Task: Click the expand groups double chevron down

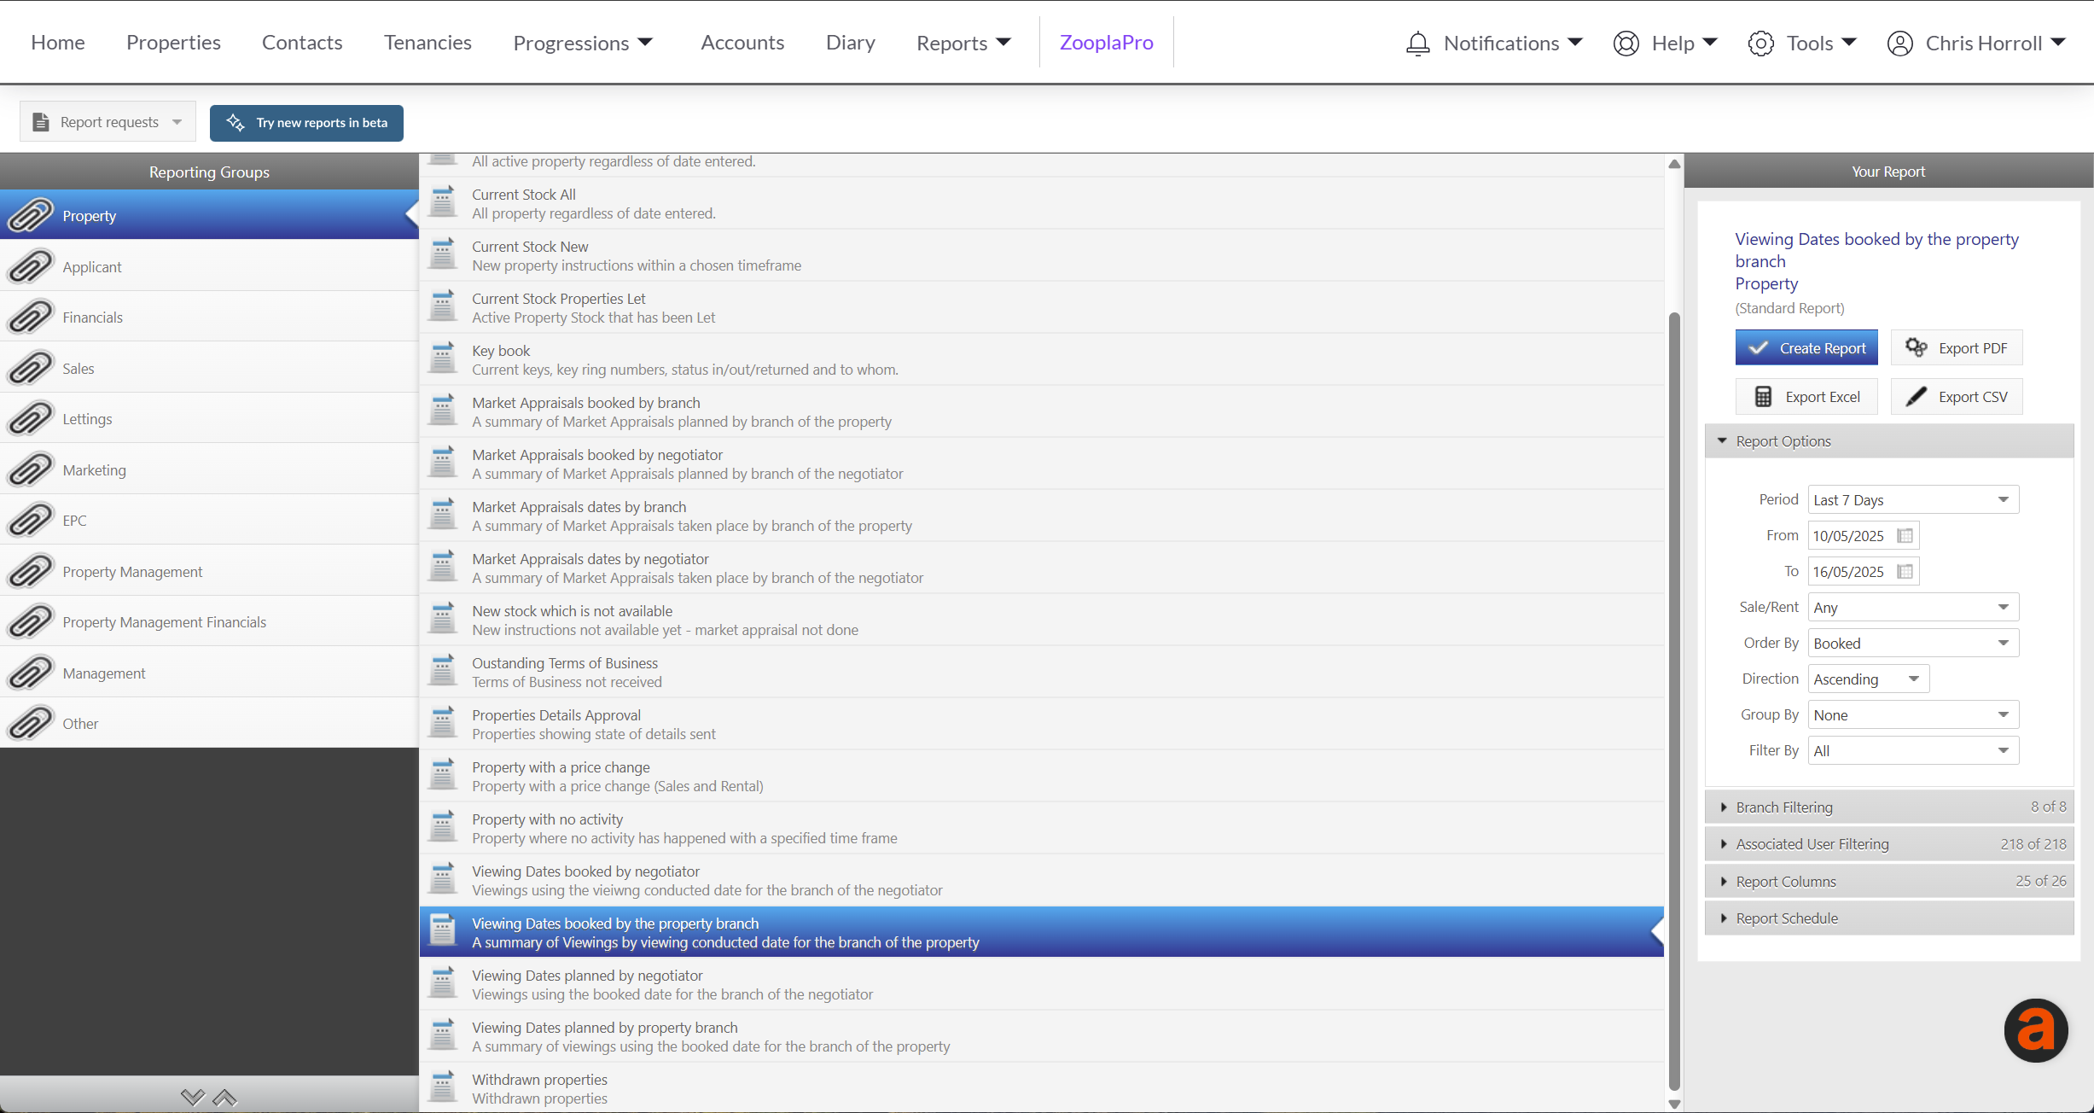Action: pos(193,1097)
